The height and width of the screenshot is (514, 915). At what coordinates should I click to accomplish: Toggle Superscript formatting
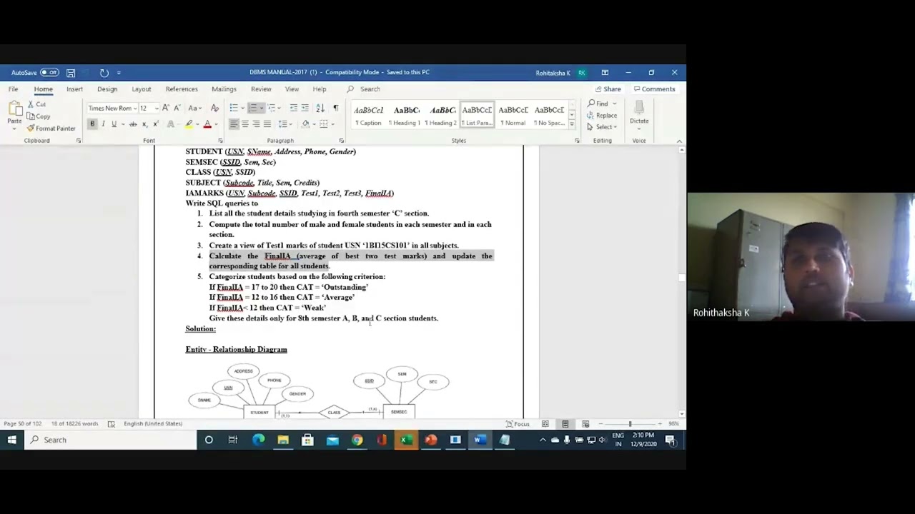[155, 124]
